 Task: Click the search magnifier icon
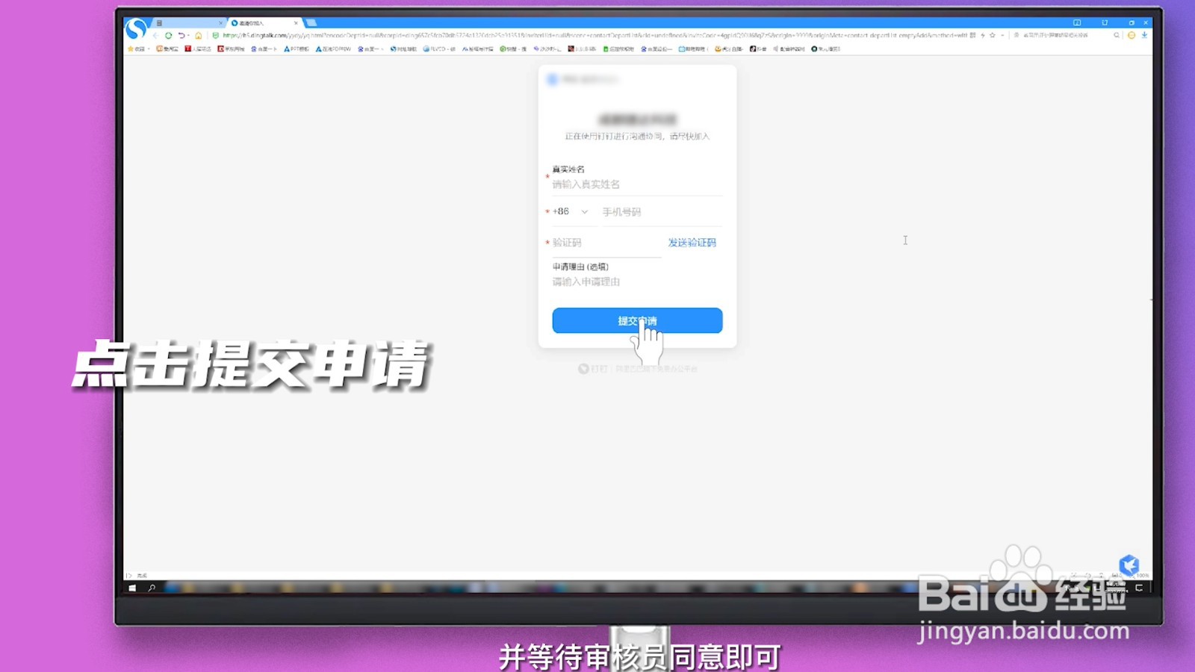pyautogui.click(x=1117, y=34)
